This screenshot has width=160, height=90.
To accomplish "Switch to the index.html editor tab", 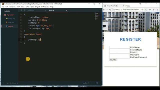I will [31, 10].
